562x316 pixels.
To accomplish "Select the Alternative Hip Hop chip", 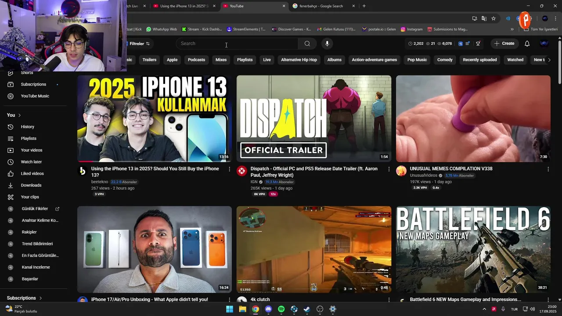I will point(299,60).
